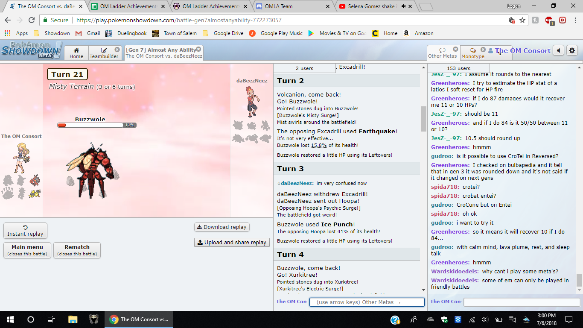Switch to the Monotype chat tab
This screenshot has width=583, height=328.
pyautogui.click(x=473, y=53)
